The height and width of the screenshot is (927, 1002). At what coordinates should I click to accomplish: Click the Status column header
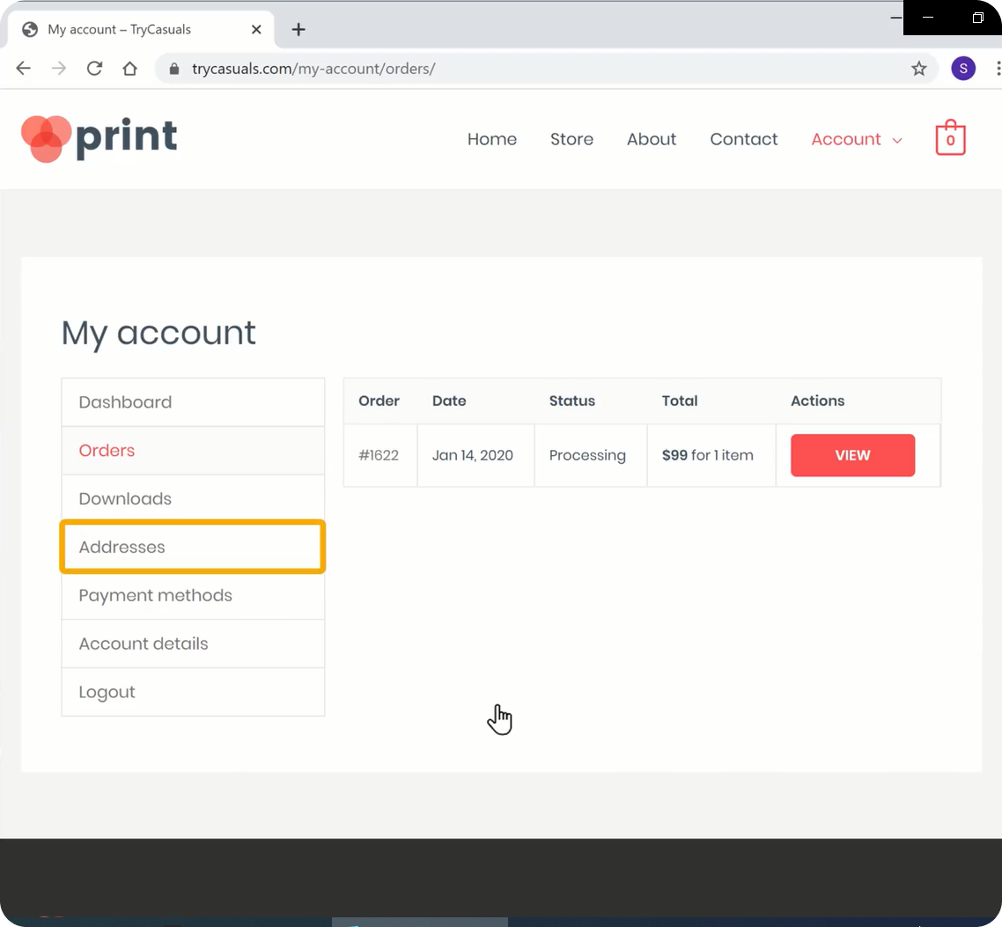572,401
